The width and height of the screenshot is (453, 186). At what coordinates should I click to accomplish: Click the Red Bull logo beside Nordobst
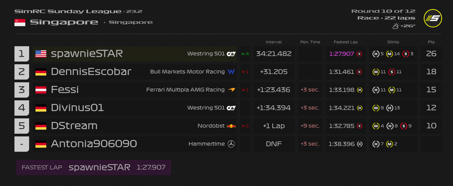point(231,126)
